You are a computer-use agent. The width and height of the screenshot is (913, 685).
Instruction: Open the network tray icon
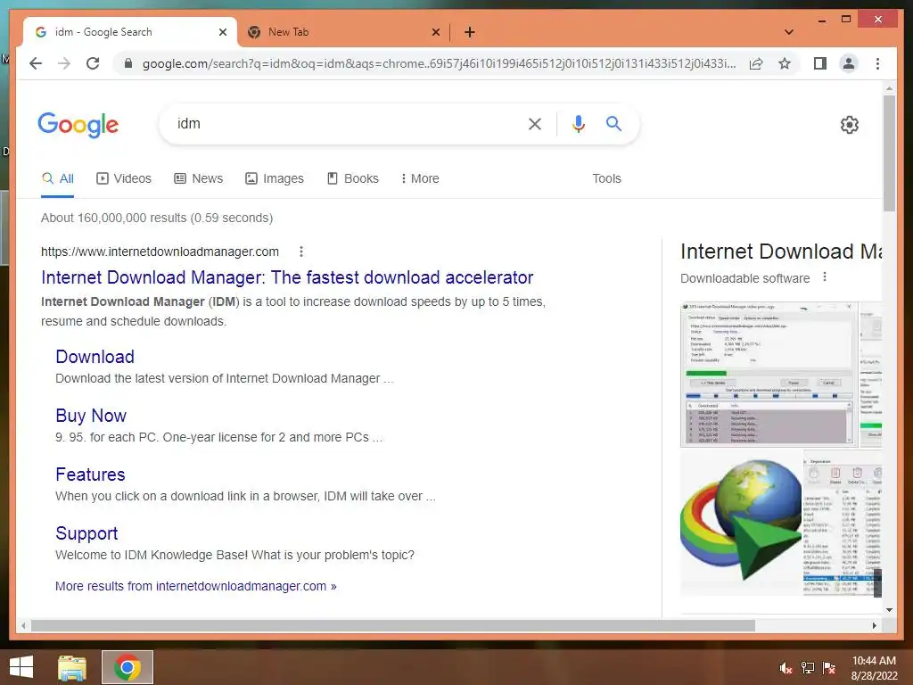coord(807,668)
